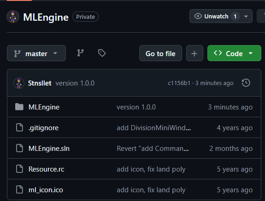Open the branches list icon

[81, 53]
